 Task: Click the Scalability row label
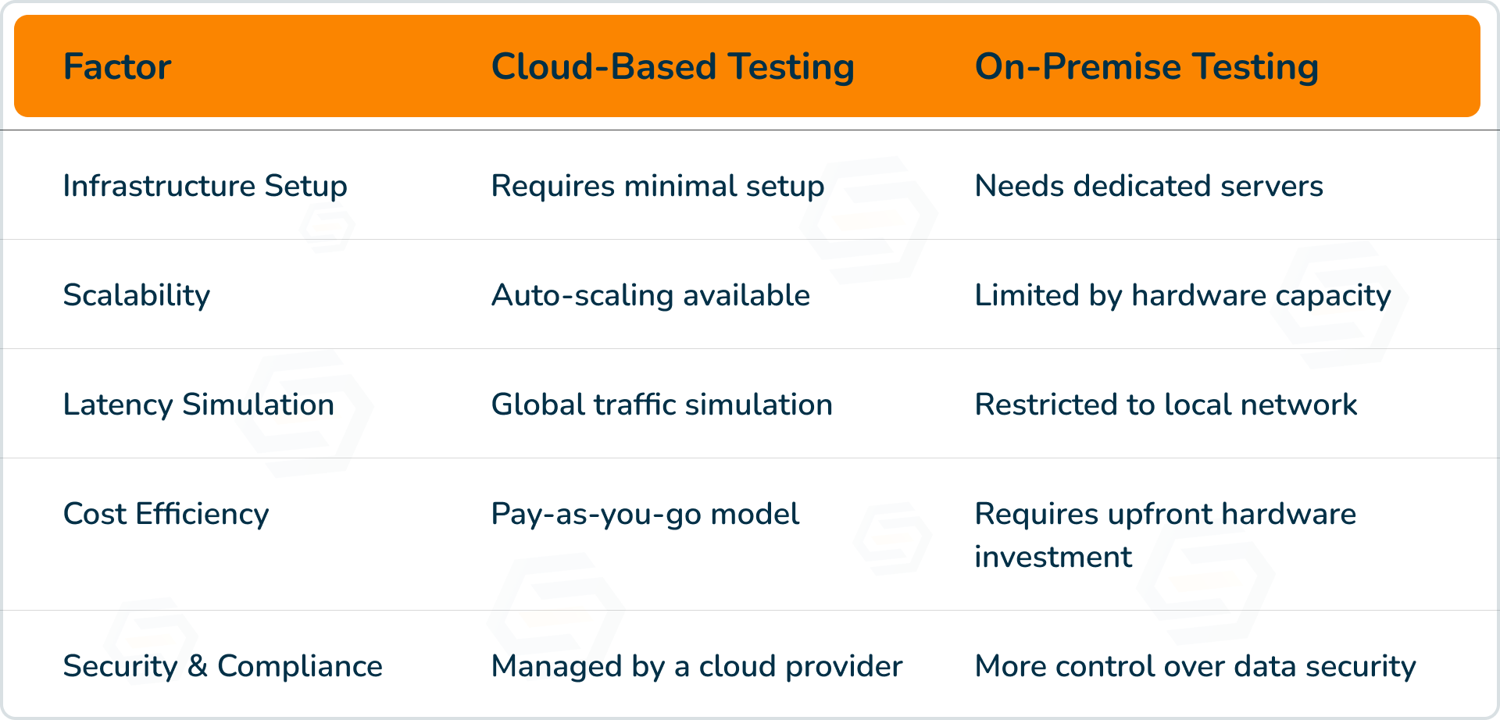[x=137, y=296]
